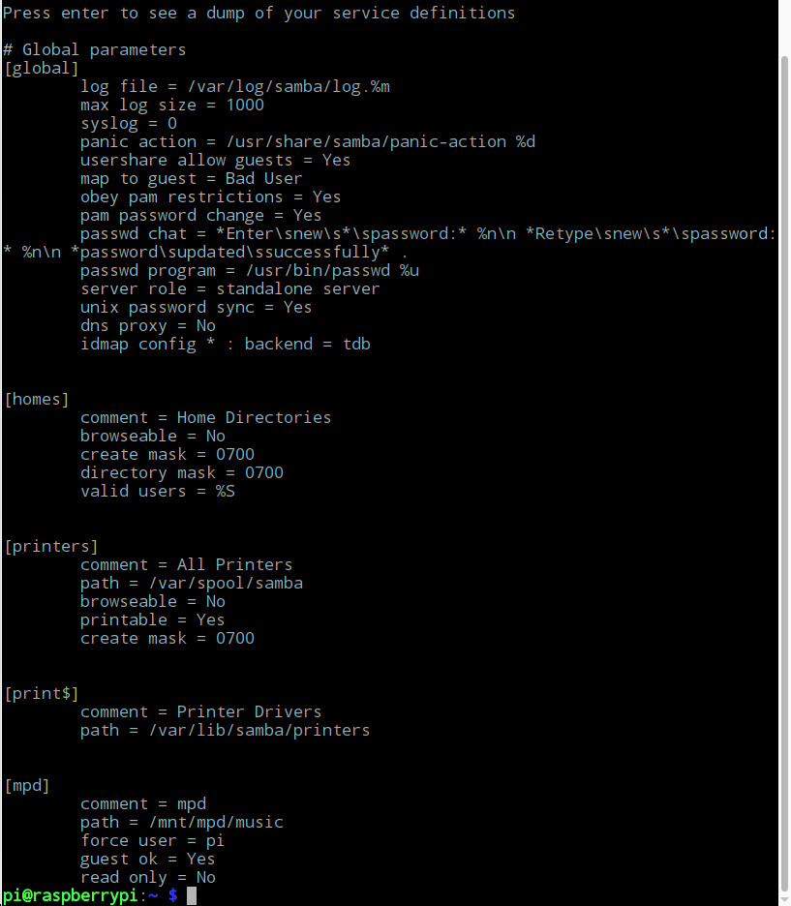Click the terminal scrollbar thumb

(x=784, y=472)
